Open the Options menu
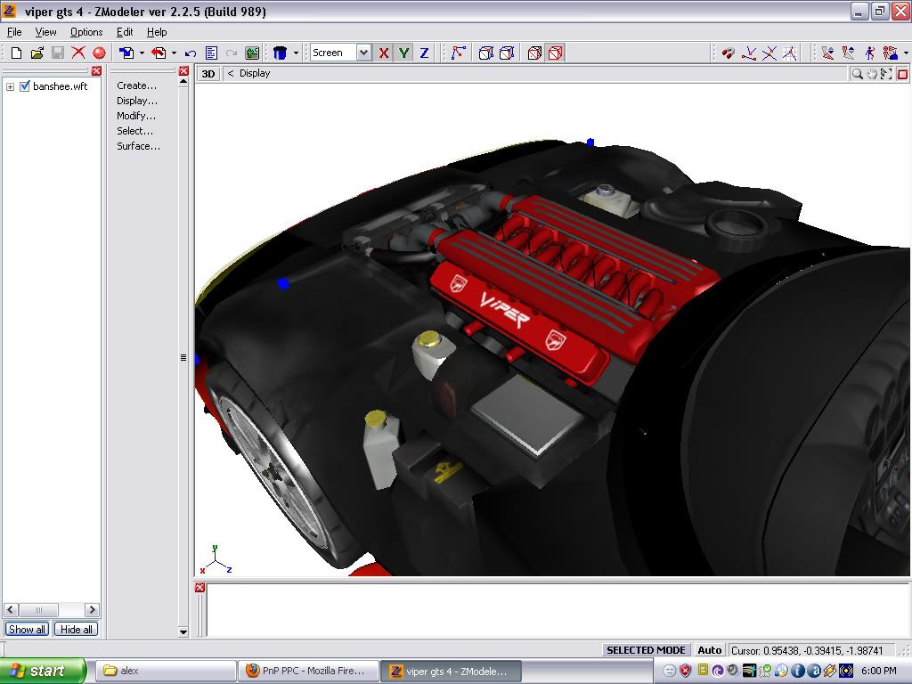 86,32
